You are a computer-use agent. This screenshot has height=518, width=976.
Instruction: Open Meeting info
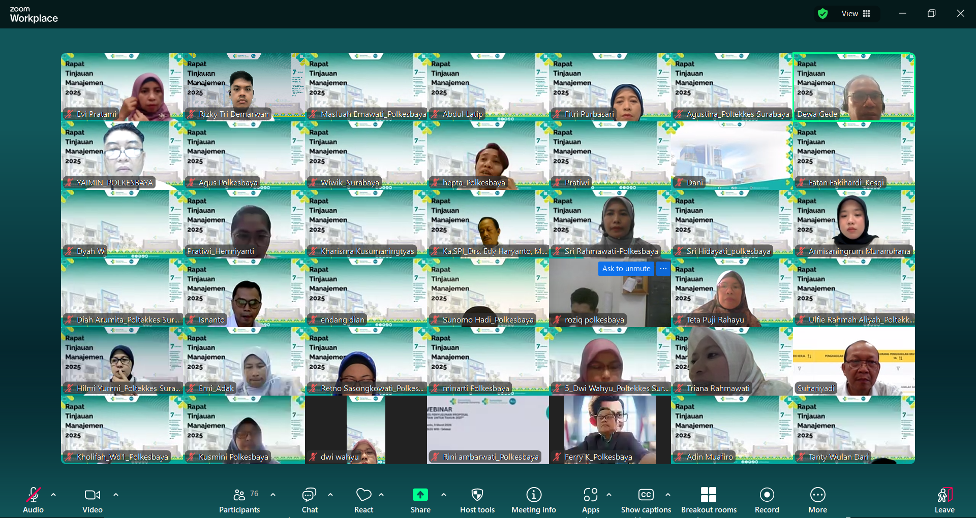(x=533, y=495)
